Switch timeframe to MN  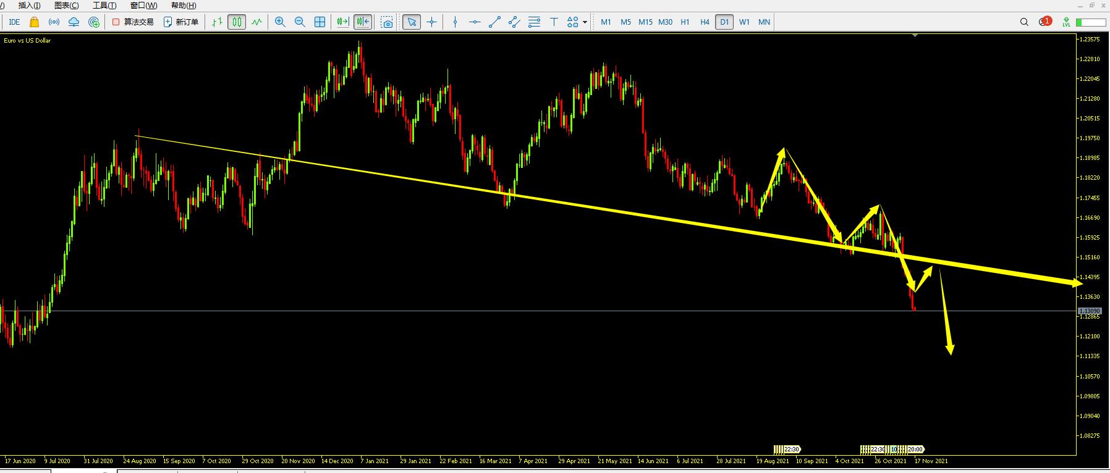pyautogui.click(x=764, y=22)
